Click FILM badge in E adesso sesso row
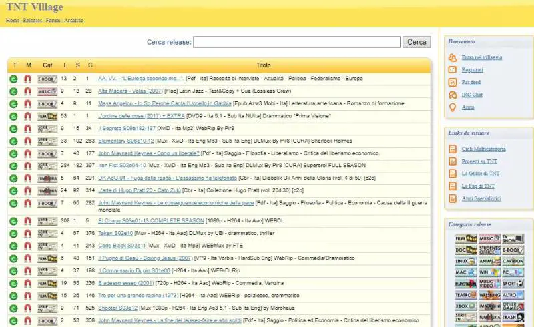Image resolution: width=534 pixels, height=327 pixels. (47, 284)
